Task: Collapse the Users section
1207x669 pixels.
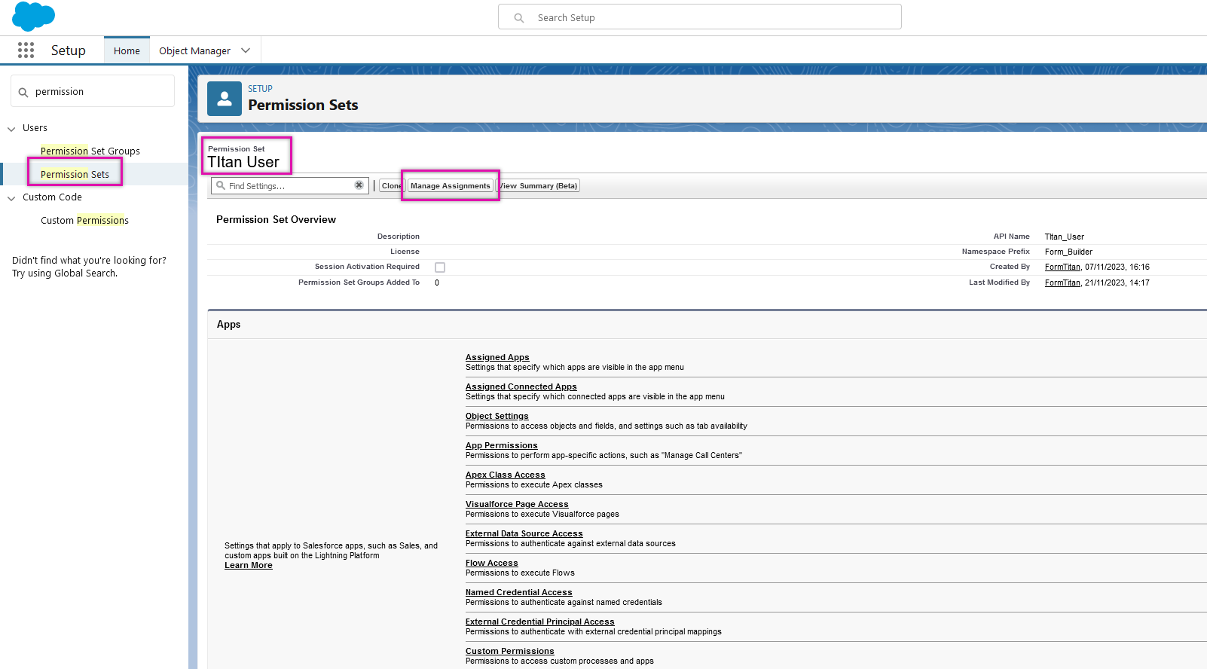Action: click(11, 129)
